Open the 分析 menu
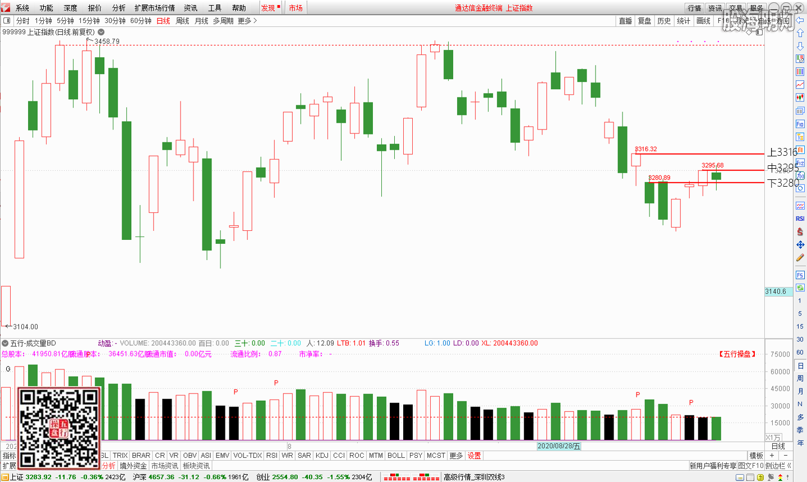 click(x=118, y=8)
